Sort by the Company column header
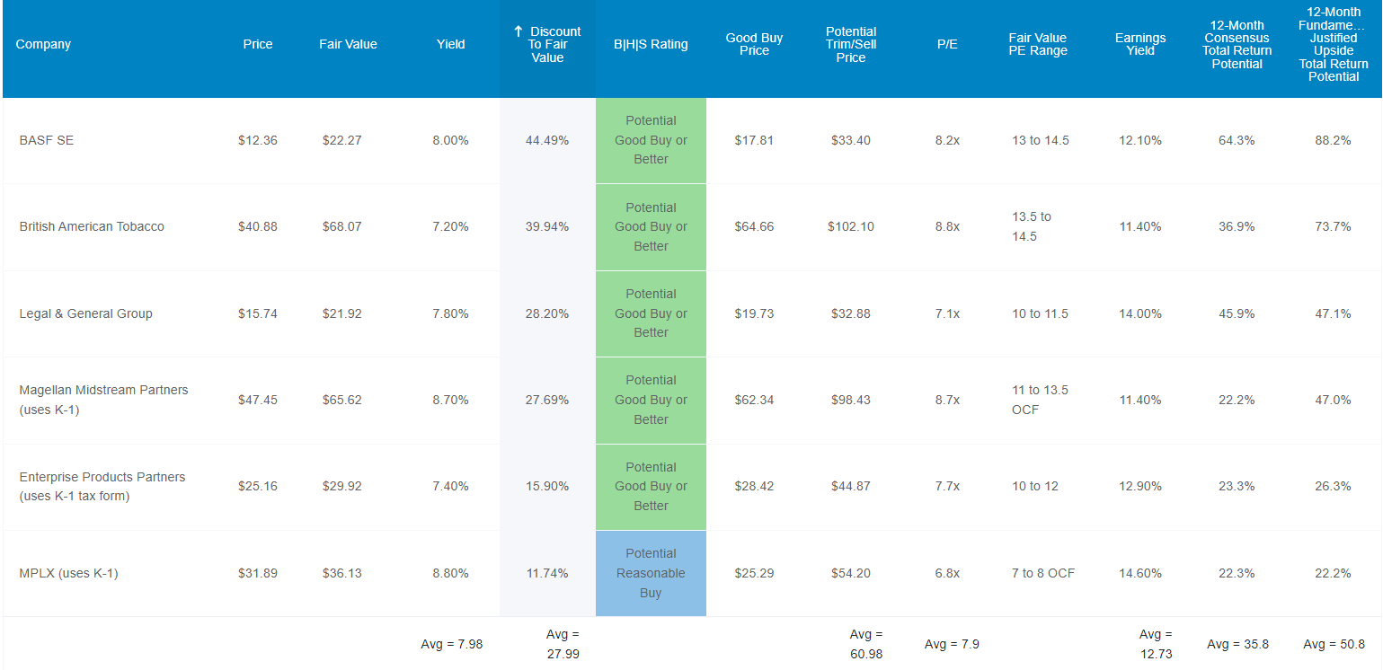 [x=43, y=44]
